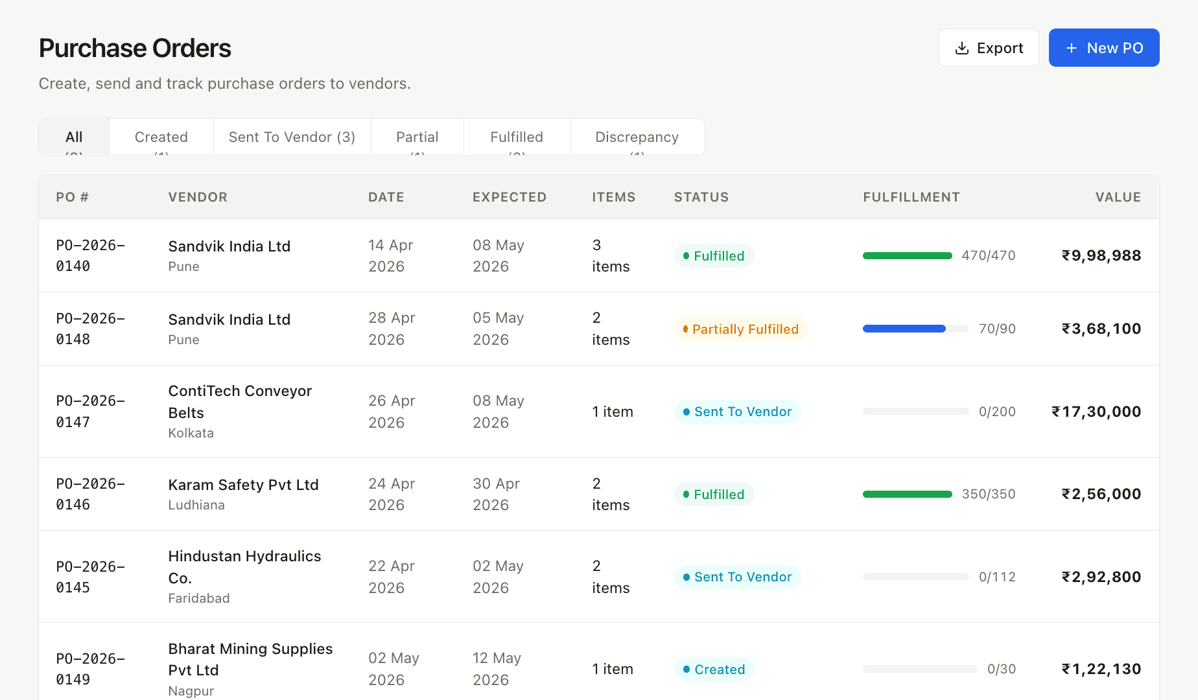Create a New PO

tap(1104, 48)
